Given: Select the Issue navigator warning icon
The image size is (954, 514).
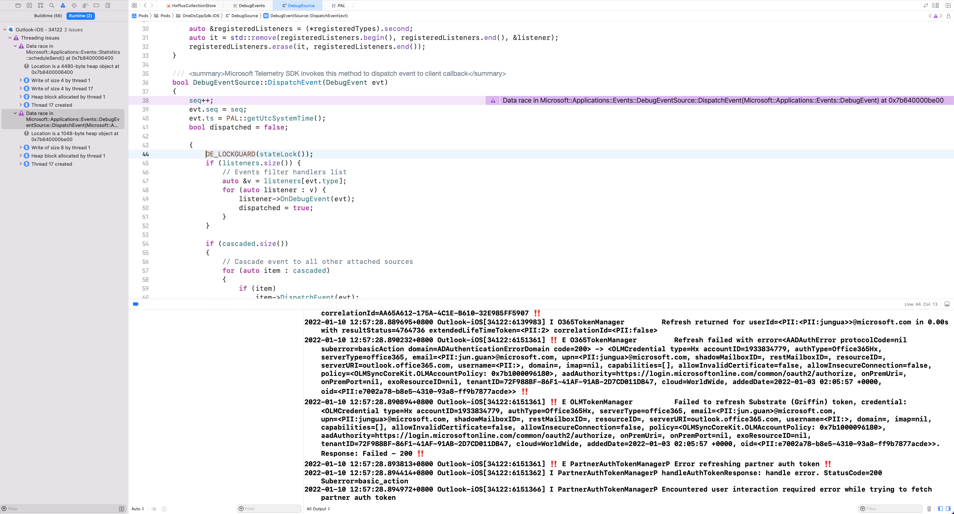Looking at the screenshot, I should click(63, 5).
